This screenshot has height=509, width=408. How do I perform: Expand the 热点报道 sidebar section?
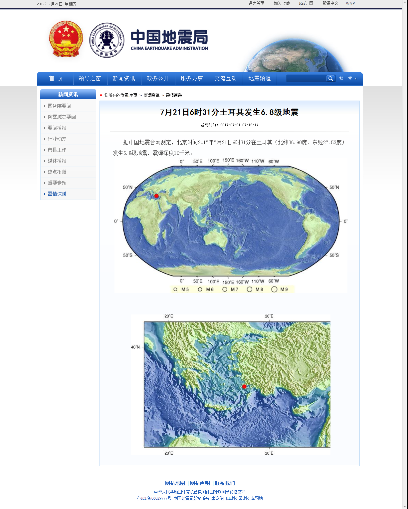(57, 172)
